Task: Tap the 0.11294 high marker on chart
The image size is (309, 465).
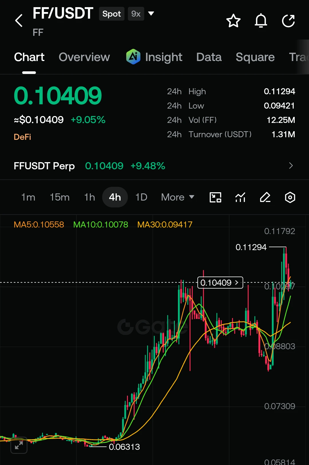Action: (x=251, y=247)
